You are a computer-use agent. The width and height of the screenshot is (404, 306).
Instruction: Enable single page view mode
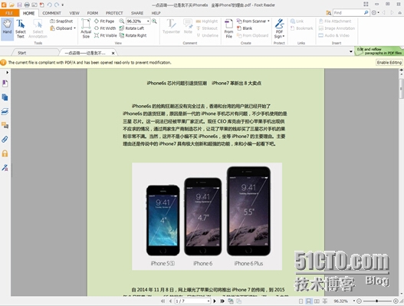coord(301,301)
